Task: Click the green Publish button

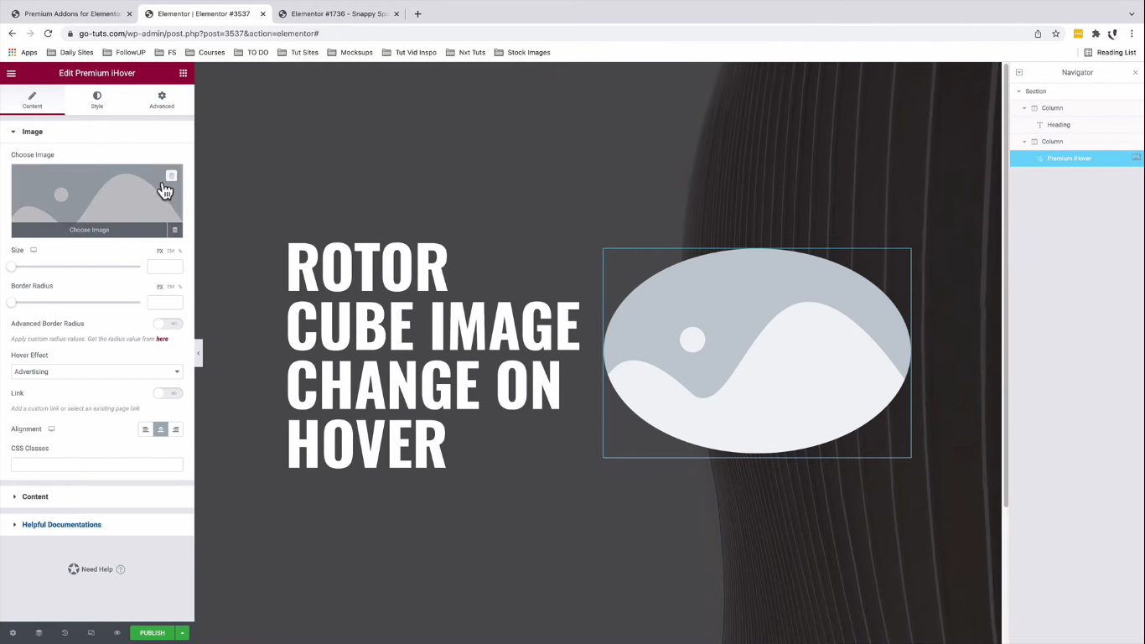Action: click(x=153, y=633)
